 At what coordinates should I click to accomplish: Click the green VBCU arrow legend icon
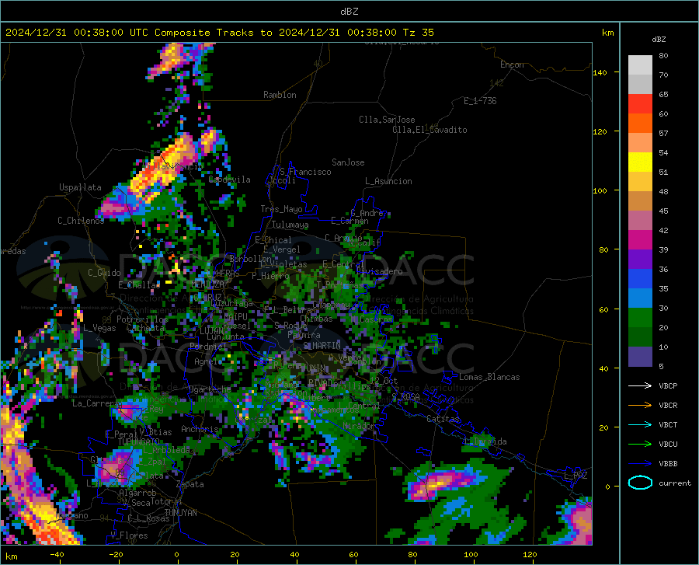[640, 444]
